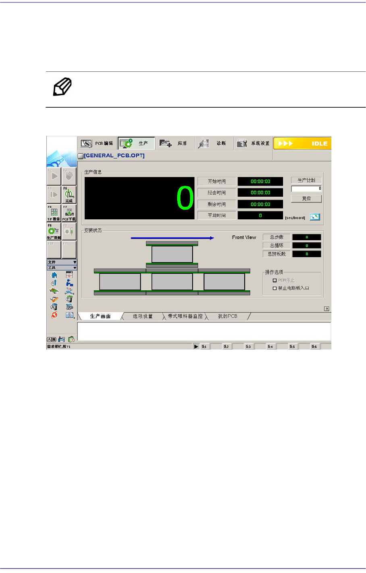The width and height of the screenshot is (366, 573).
Task: Click the XYZ axis tool icon
Action: [x=69, y=291]
